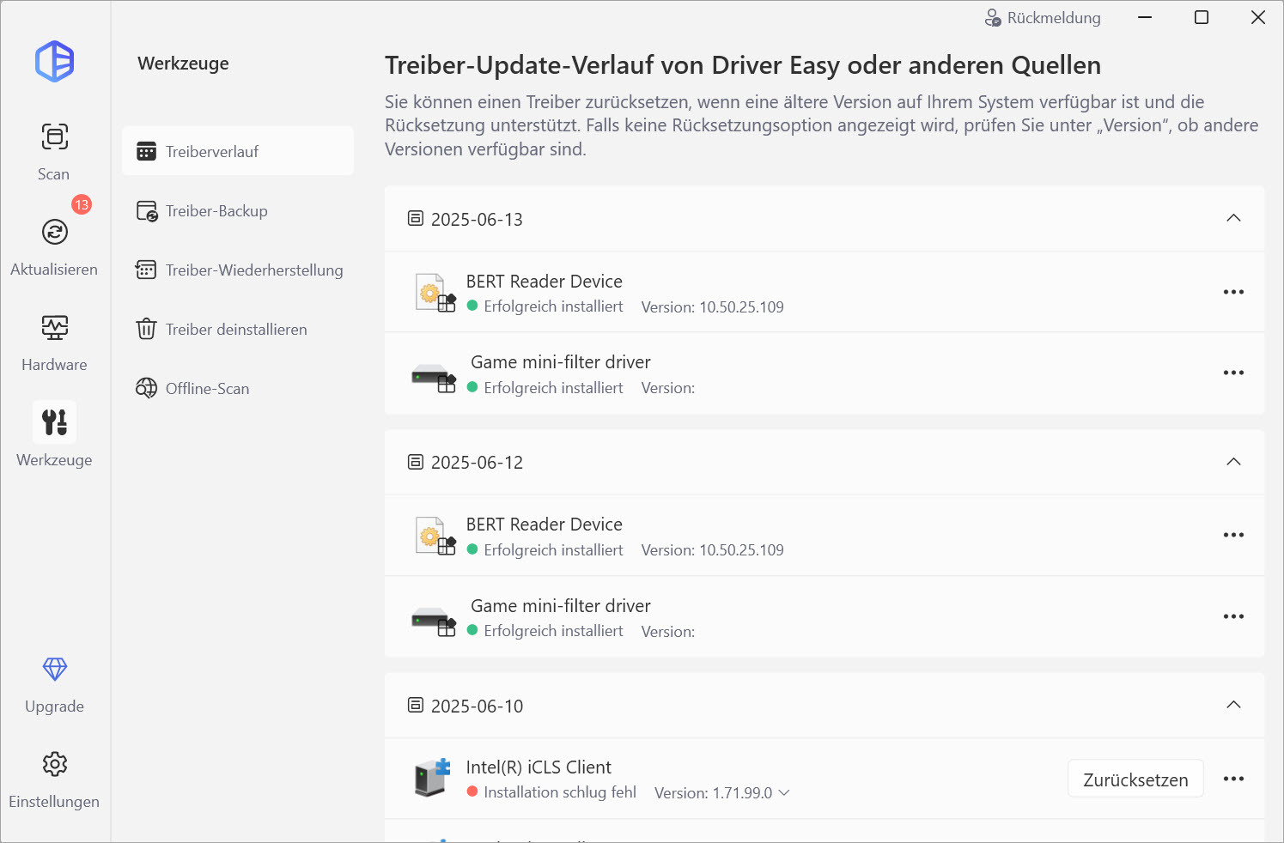1284x843 pixels.
Task: Open more options for Game mini-filter driver 2025-06-12
Action: point(1233,616)
